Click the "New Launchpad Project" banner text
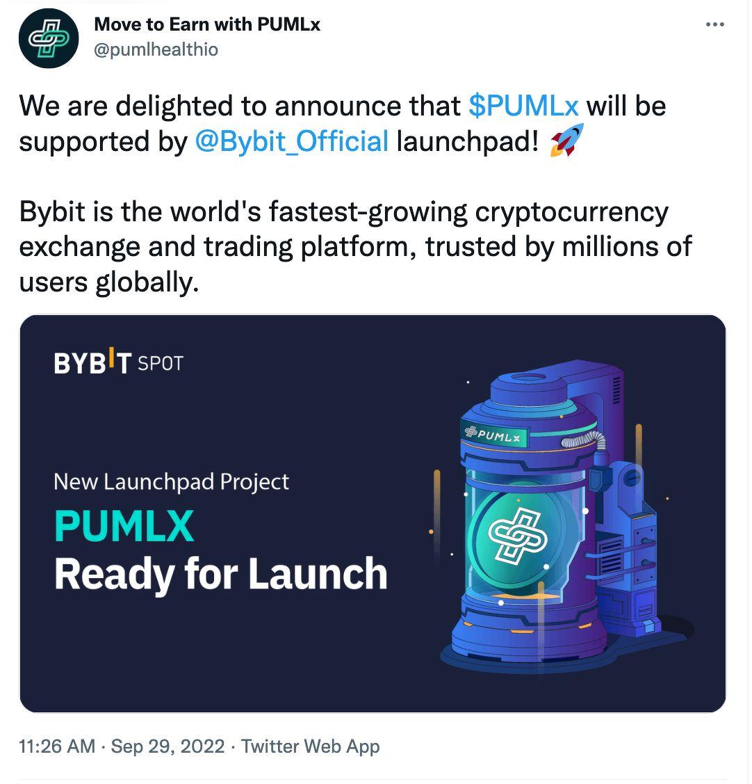 tap(171, 482)
